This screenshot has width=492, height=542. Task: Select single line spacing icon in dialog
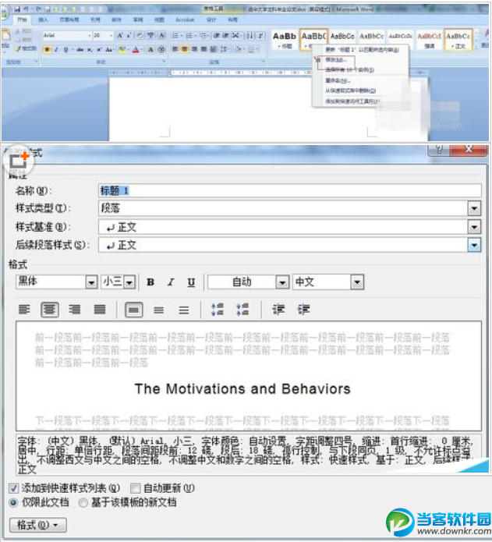[x=133, y=310]
